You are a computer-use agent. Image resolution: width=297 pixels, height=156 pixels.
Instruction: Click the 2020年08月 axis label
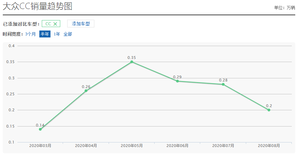point(269,146)
